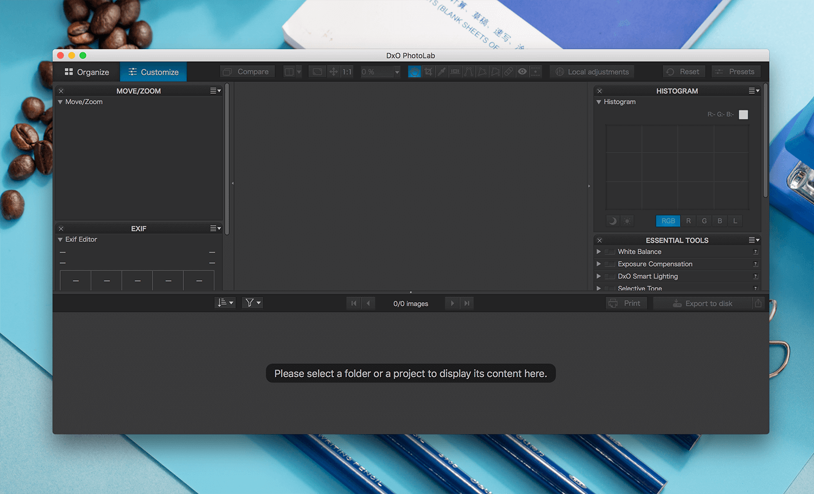Open Local adjustments
The width and height of the screenshot is (814, 494).
coord(592,72)
